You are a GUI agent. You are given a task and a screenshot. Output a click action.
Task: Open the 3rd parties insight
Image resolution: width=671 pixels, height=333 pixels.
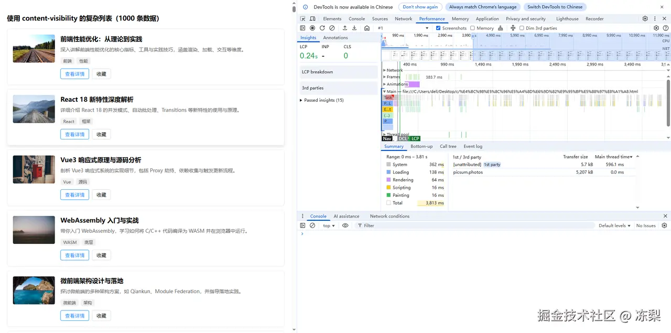click(338, 88)
